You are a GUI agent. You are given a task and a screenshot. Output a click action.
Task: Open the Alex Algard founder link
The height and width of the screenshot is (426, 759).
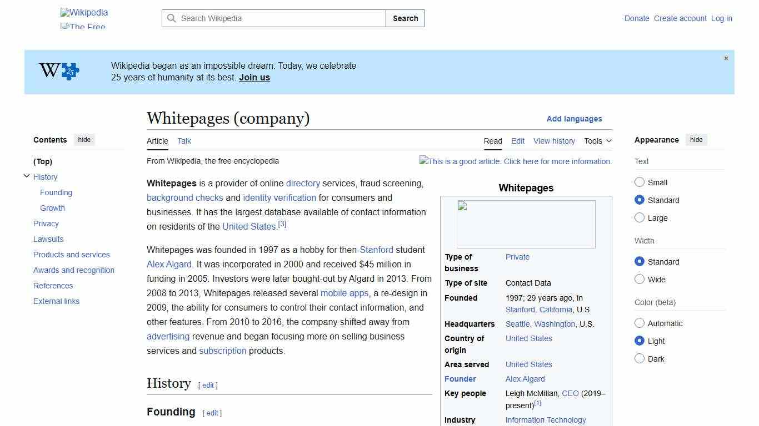click(x=525, y=379)
